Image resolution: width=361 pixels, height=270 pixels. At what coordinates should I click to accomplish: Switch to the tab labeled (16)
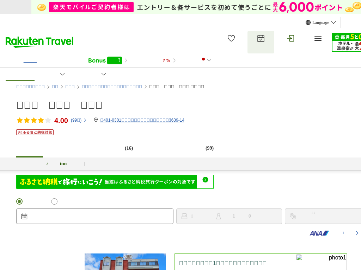click(x=129, y=148)
